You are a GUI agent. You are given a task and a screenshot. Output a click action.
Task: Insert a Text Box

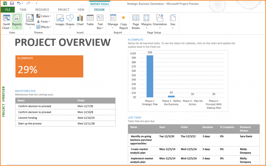click(x=100, y=22)
